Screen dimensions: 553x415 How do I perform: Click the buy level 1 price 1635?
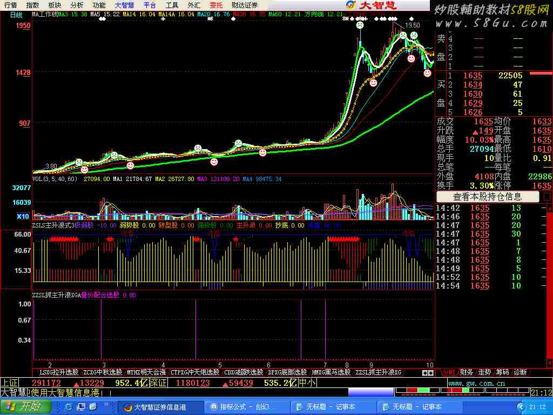click(x=473, y=76)
